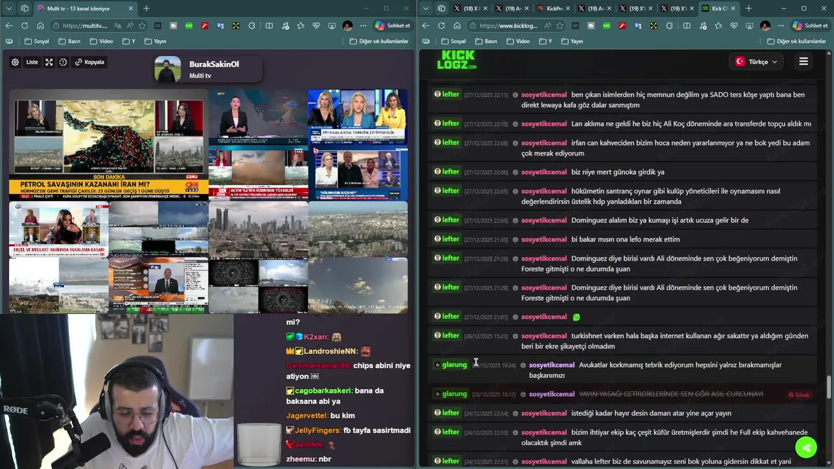Open tab actions dropdown in Kicklogz window
834x469 pixels.
[425, 8]
